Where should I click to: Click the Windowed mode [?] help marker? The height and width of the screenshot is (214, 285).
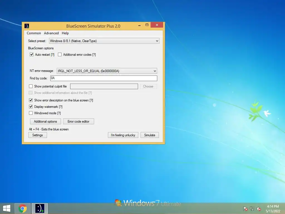click(59, 113)
